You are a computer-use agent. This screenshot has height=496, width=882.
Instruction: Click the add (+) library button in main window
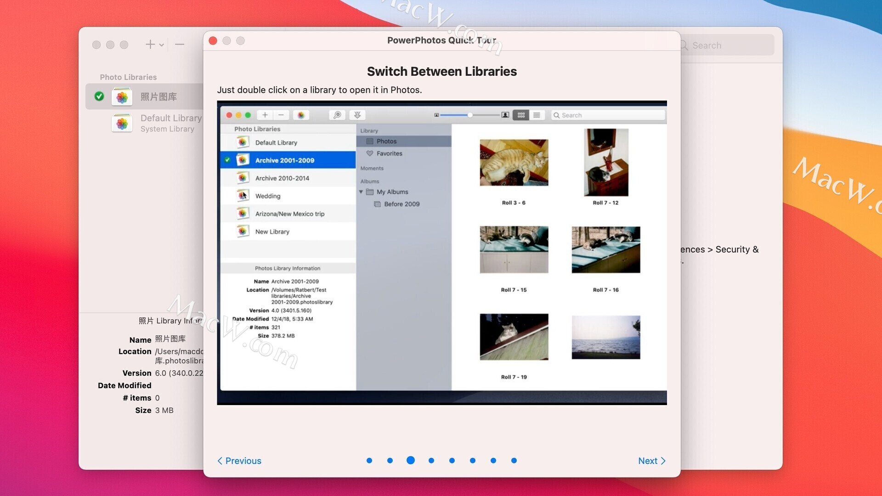click(x=150, y=45)
